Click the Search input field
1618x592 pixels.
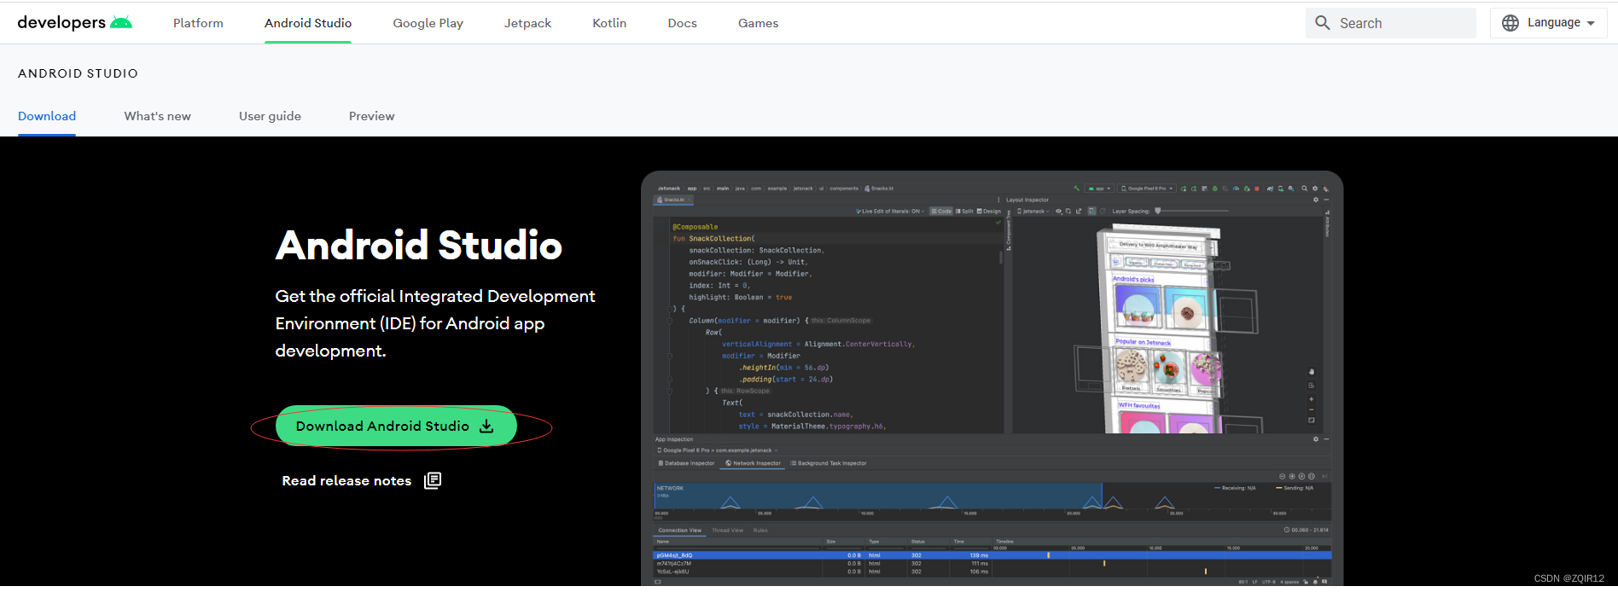[x=1391, y=23]
